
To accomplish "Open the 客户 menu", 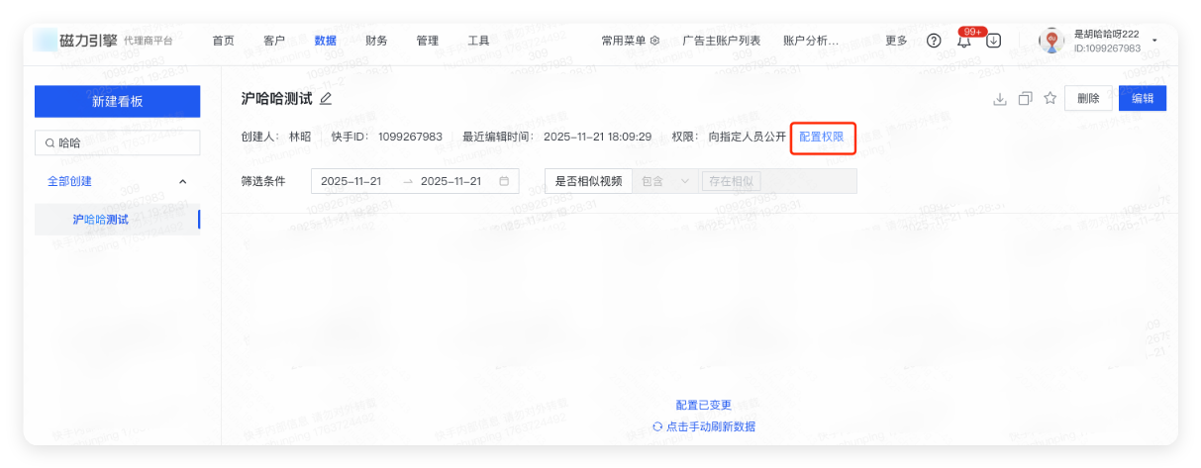I will click(274, 41).
